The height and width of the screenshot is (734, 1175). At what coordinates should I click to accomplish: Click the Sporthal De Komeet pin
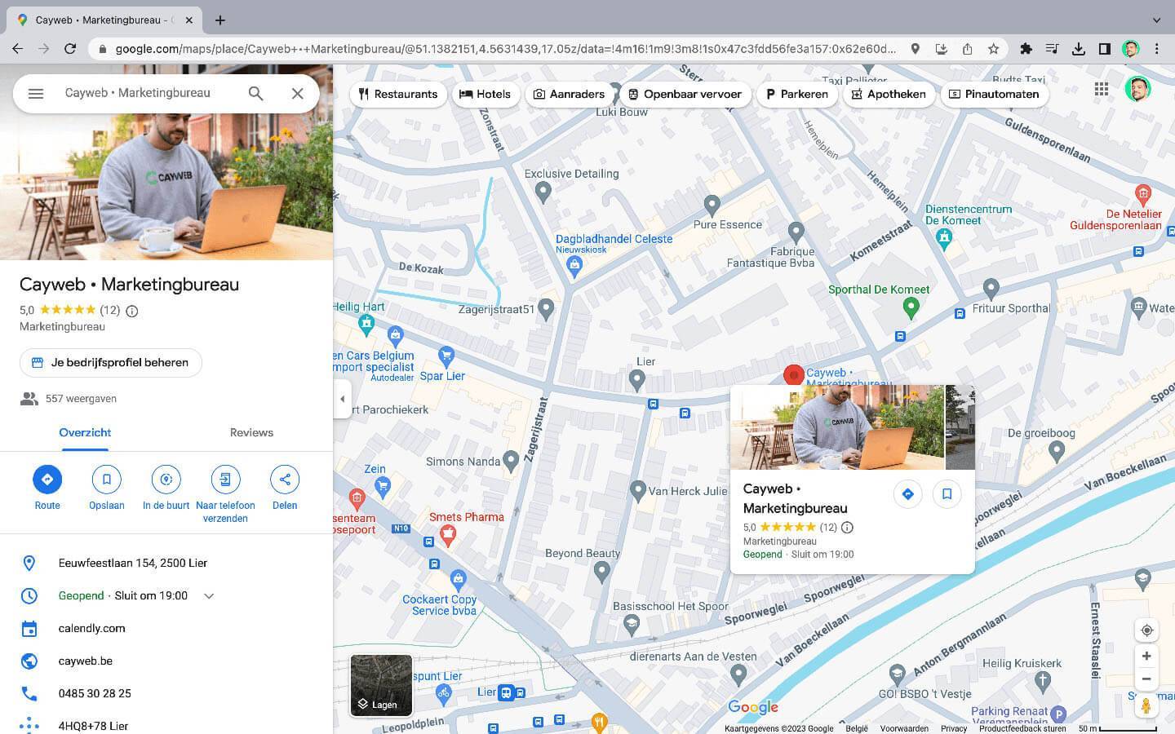pyautogui.click(x=911, y=307)
